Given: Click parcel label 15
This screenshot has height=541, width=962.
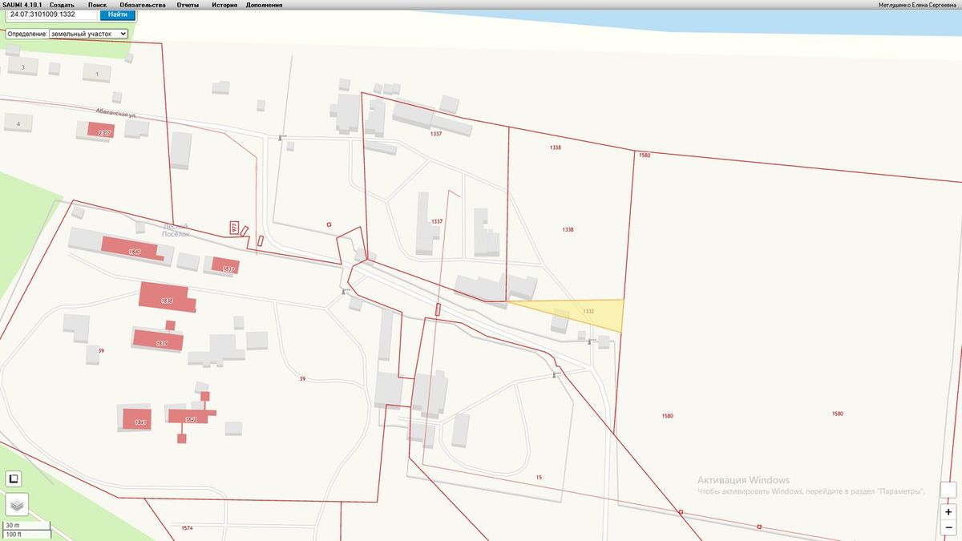Looking at the screenshot, I should click(539, 477).
